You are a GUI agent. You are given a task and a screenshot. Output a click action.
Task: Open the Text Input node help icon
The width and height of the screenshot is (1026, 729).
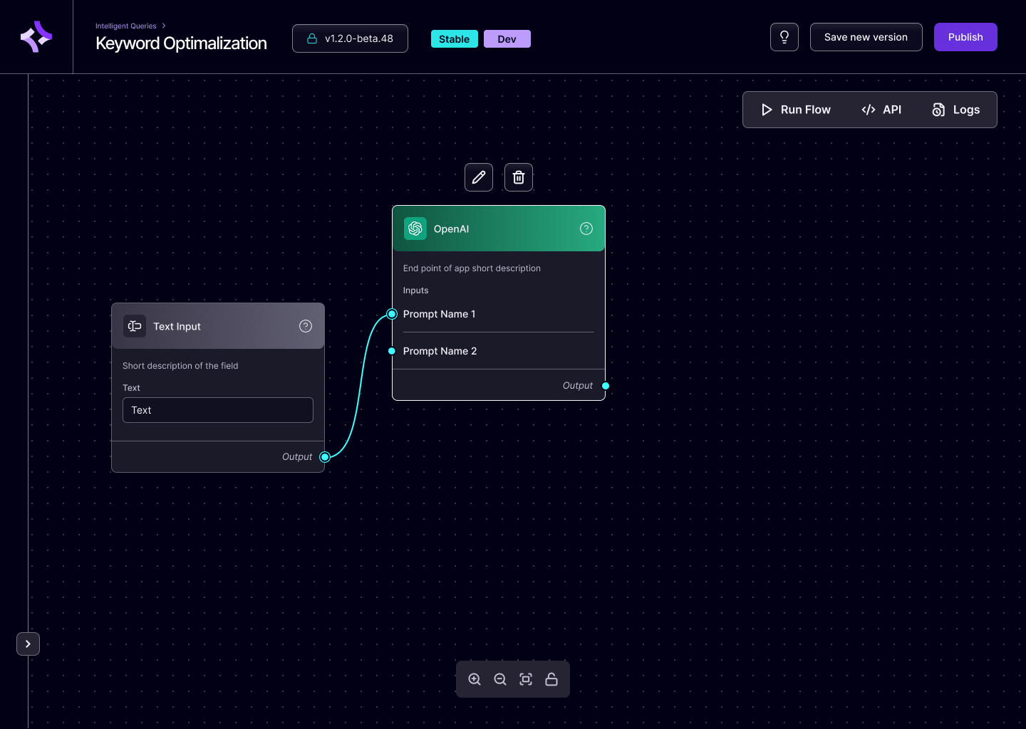pyautogui.click(x=305, y=325)
